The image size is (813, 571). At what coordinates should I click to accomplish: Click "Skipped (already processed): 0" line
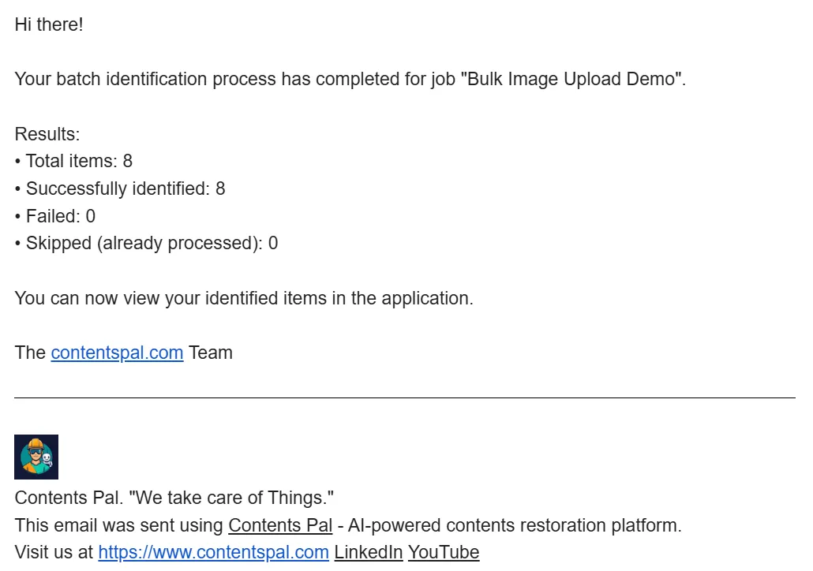(x=146, y=243)
